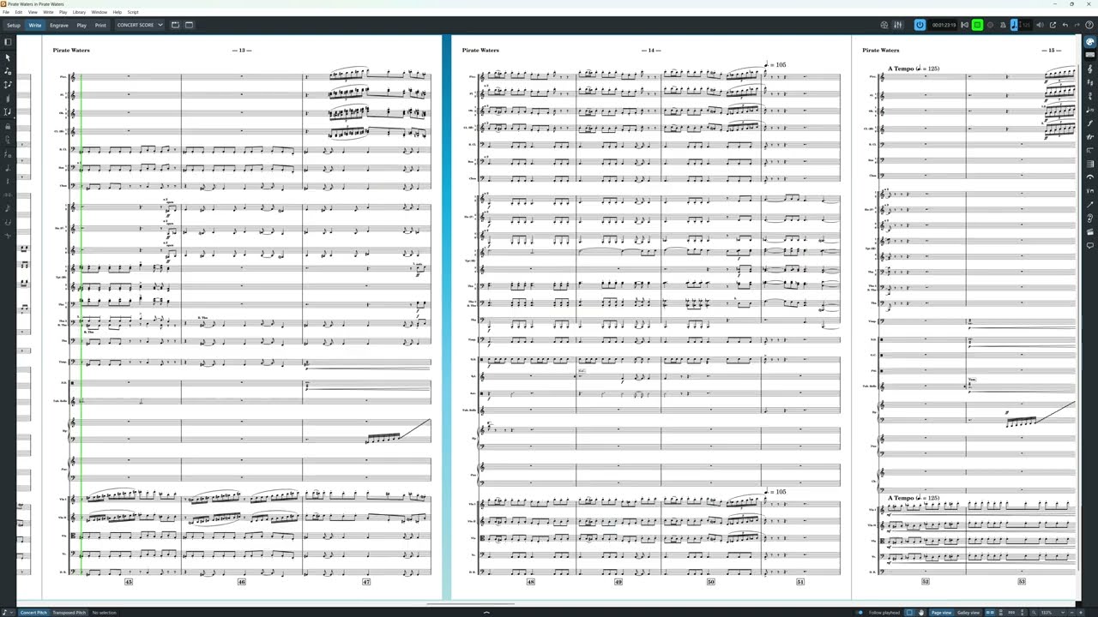Toggle the fixed tempo mode note button
1098x617 pixels.
[1014, 25]
